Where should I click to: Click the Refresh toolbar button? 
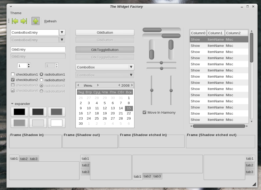[x=50, y=21]
